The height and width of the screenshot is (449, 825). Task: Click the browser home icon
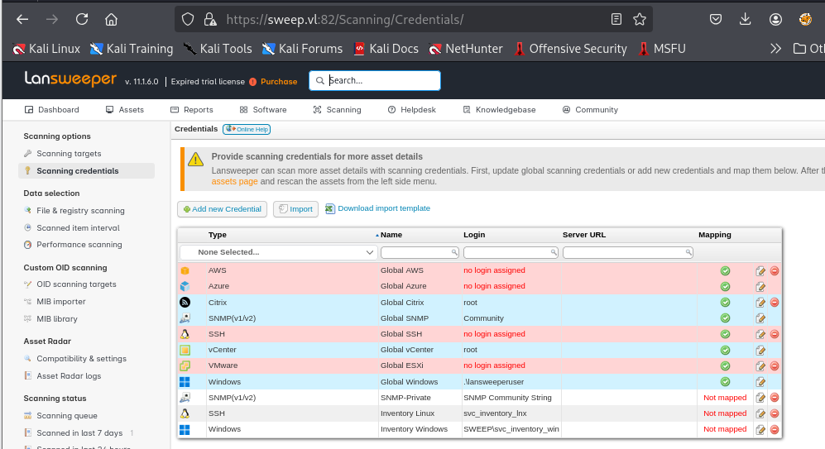coord(111,19)
